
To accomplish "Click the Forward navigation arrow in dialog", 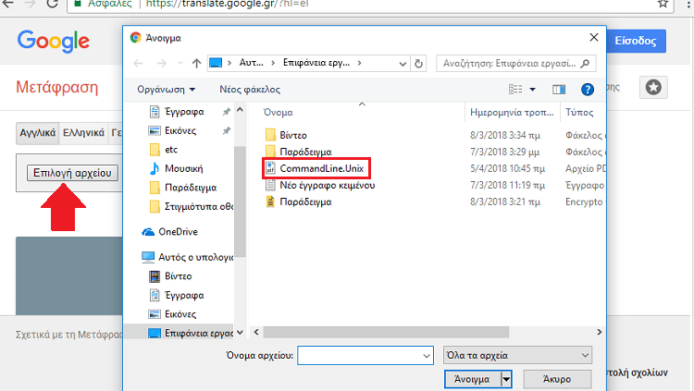I will [x=162, y=63].
